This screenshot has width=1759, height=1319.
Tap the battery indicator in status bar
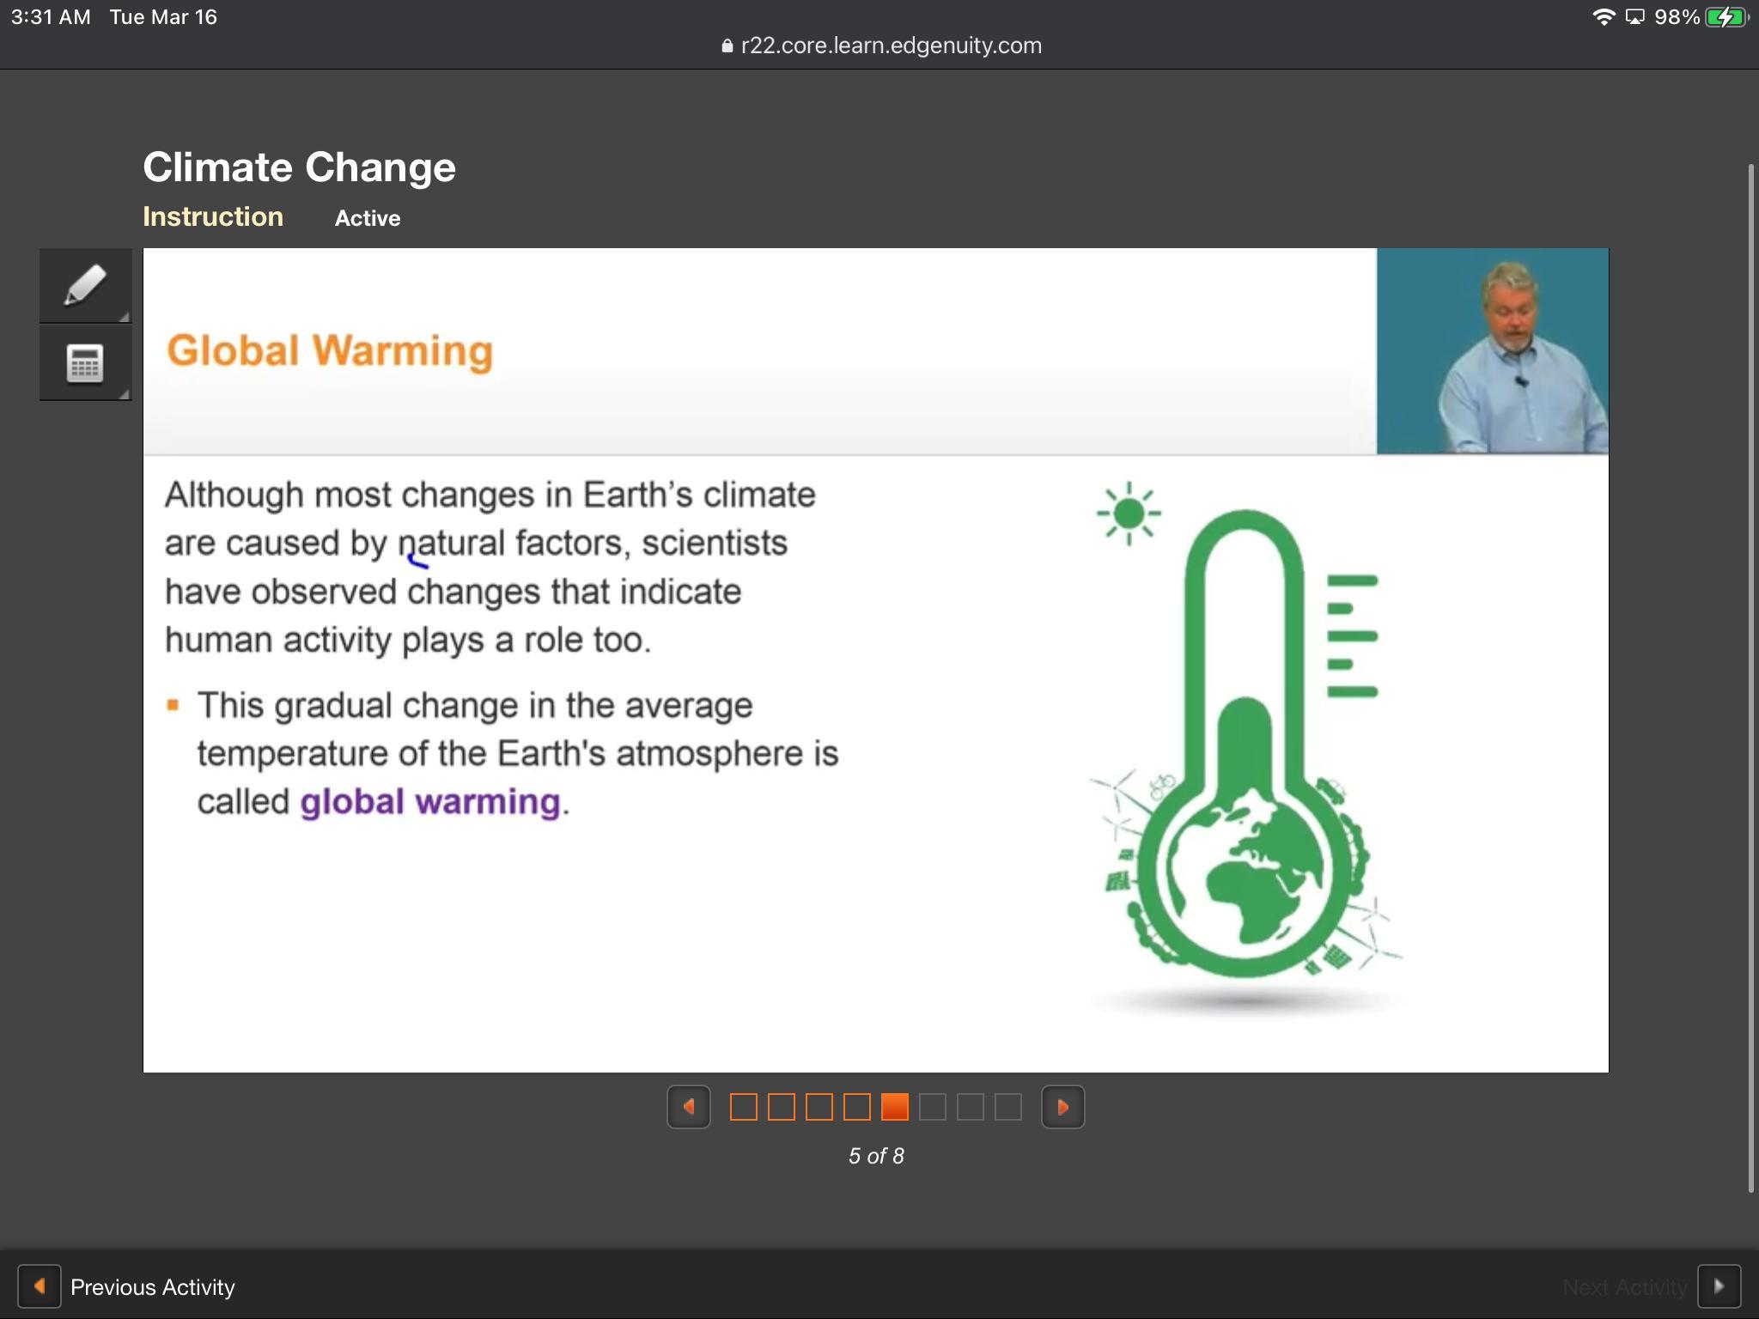(1726, 17)
